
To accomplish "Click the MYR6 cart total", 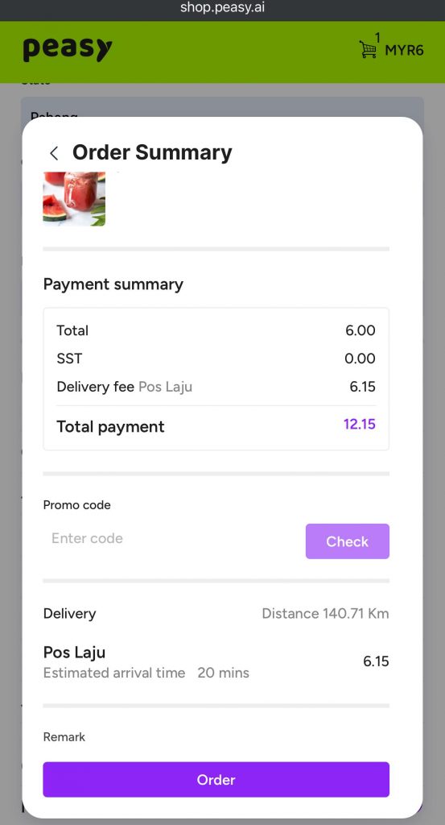I will click(x=405, y=51).
